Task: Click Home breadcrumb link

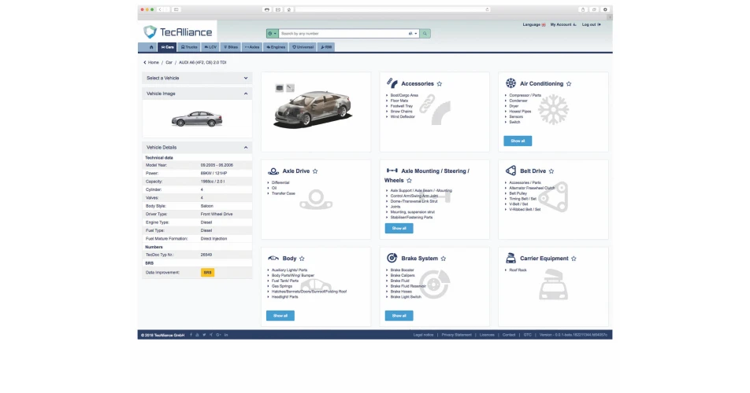Action: point(153,62)
